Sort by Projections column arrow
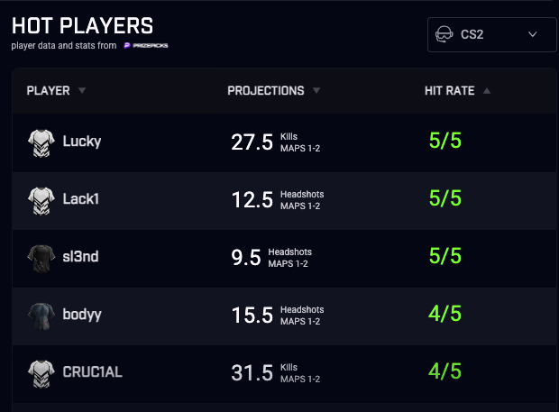 [316, 90]
